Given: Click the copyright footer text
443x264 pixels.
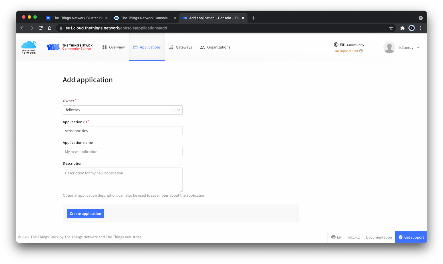Looking at the screenshot, I should tap(80, 237).
